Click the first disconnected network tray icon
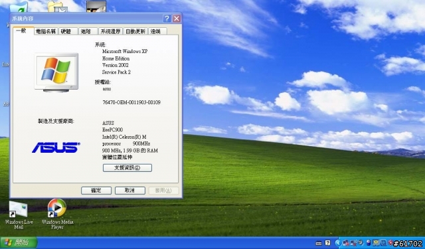 tap(346, 243)
